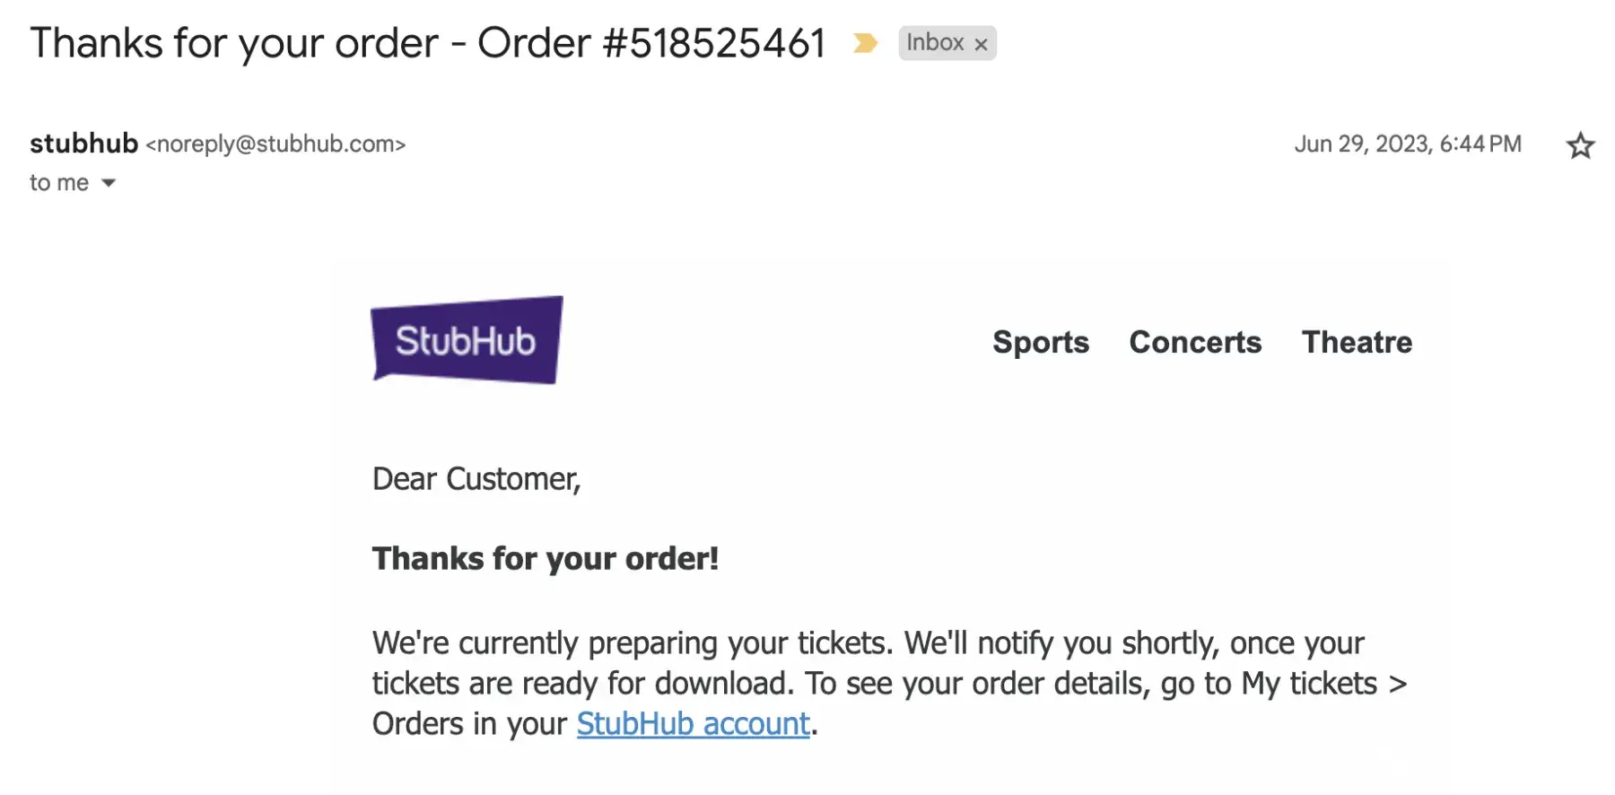Open the Theatre category link
Image resolution: width=1615 pixels, height=795 pixels.
click(1357, 342)
